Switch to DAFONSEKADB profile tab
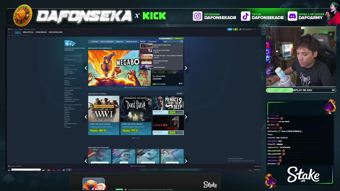 point(56,32)
